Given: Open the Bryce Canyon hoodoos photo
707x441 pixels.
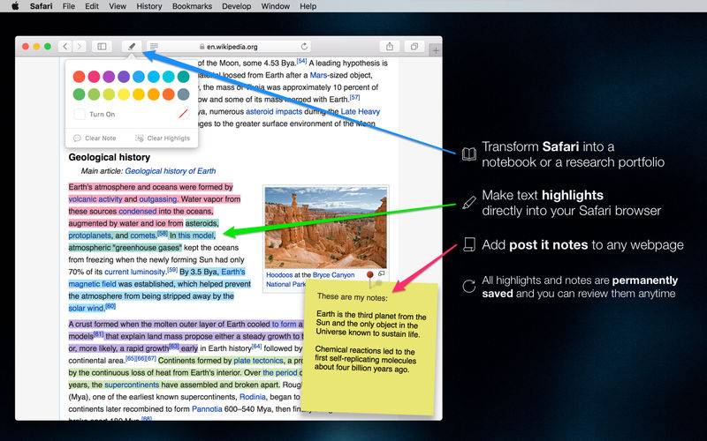Looking at the screenshot, I should (325, 228).
